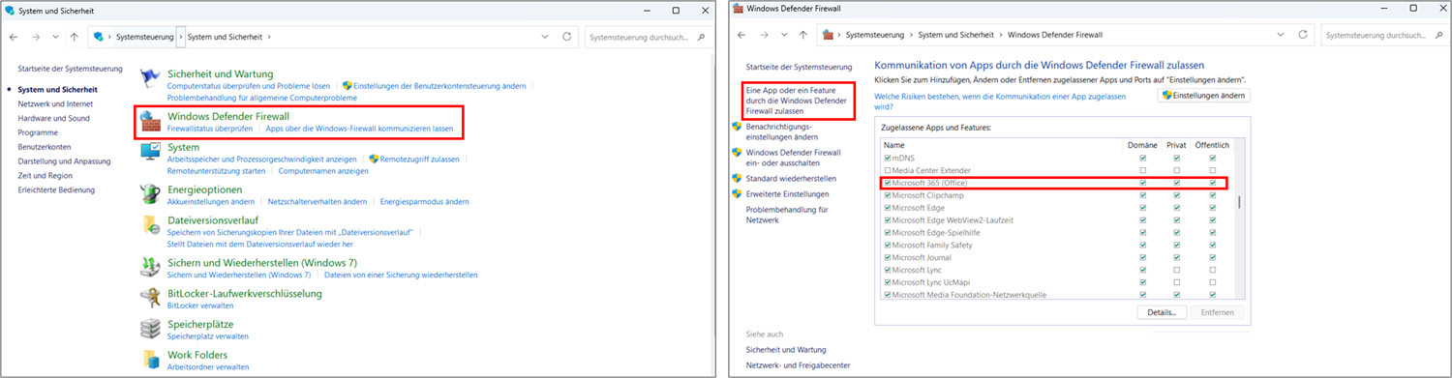Toggle the Microsoft Family Safety name checkbox

(887, 246)
